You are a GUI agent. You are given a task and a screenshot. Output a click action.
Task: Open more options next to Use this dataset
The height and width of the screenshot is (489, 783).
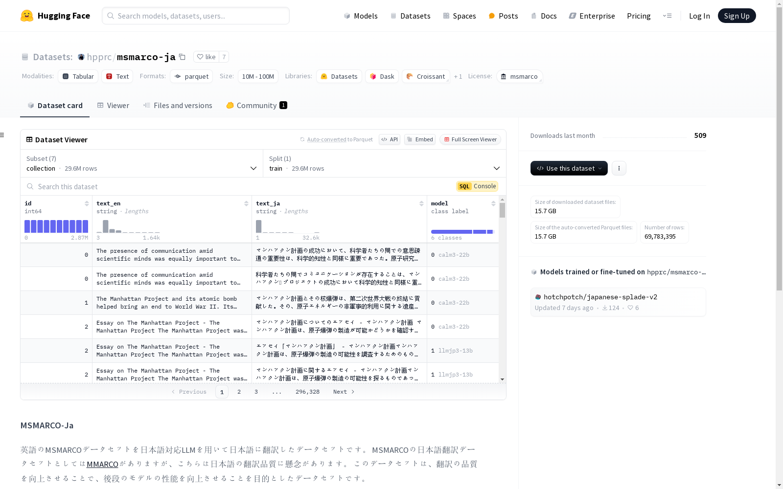click(619, 168)
